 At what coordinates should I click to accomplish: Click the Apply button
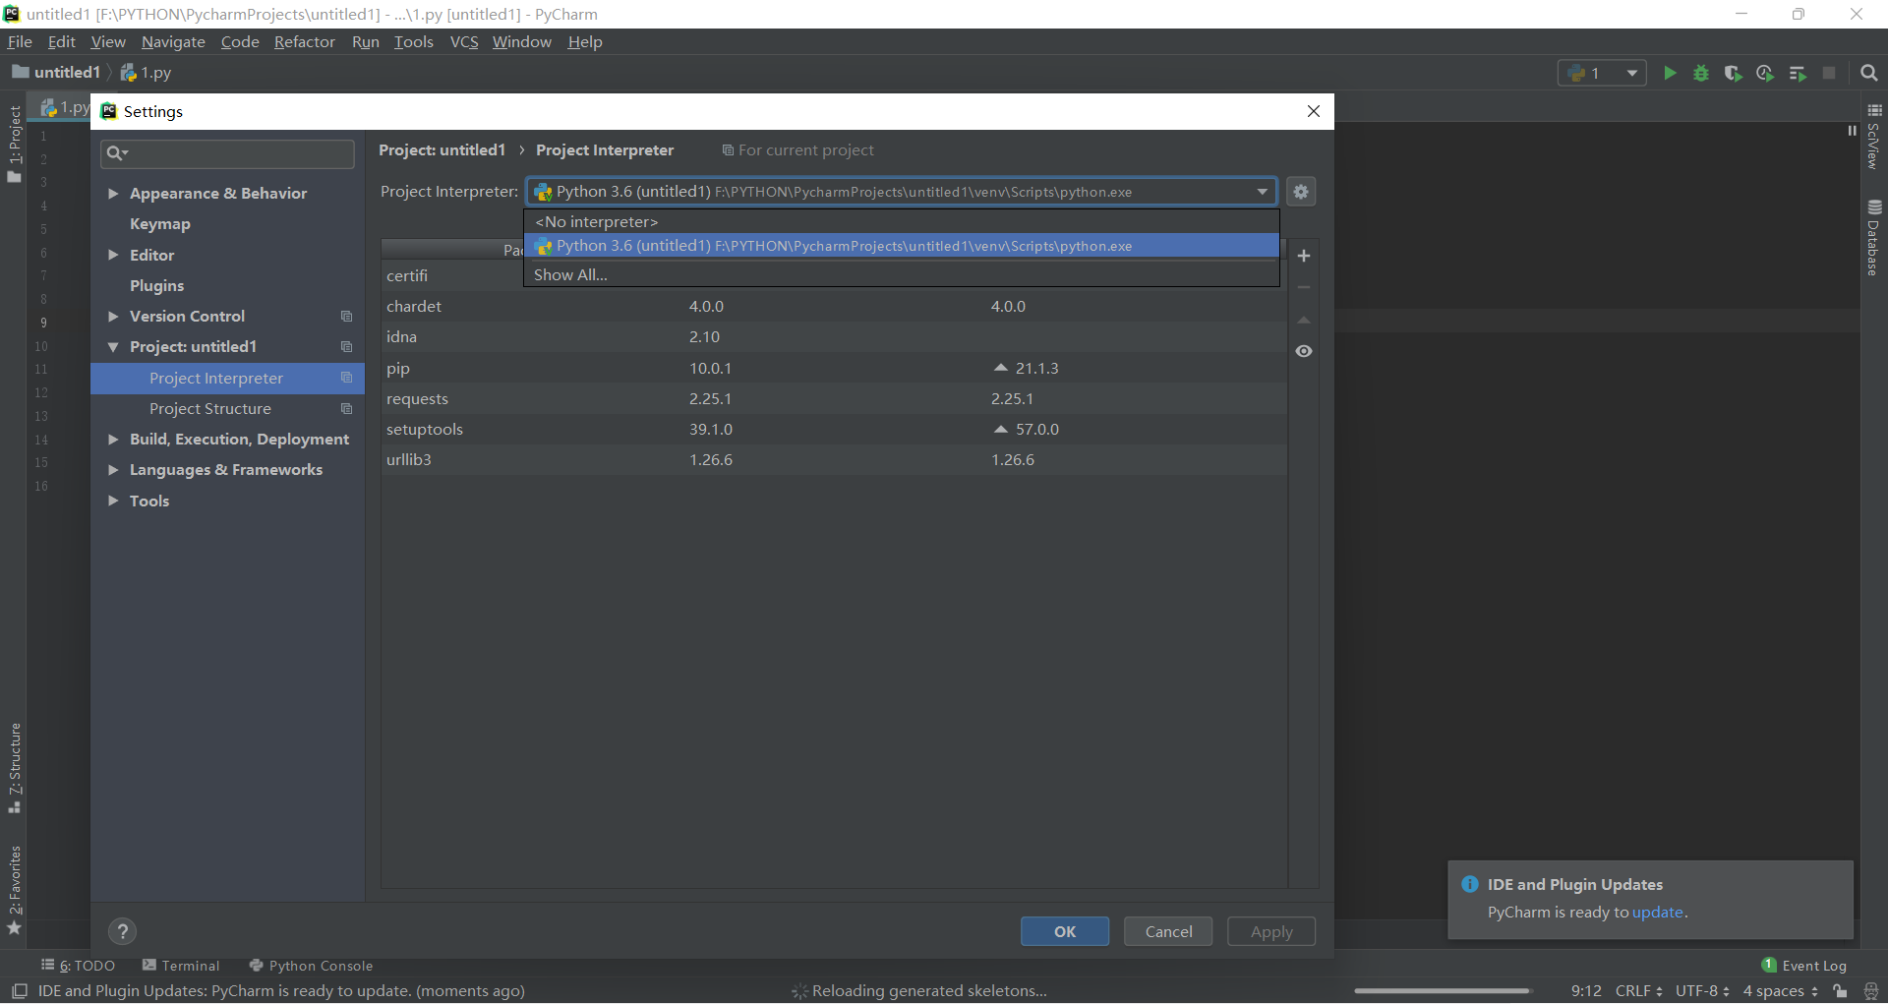pos(1271,931)
